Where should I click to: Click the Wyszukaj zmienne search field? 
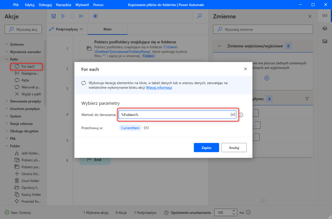tap(263, 29)
